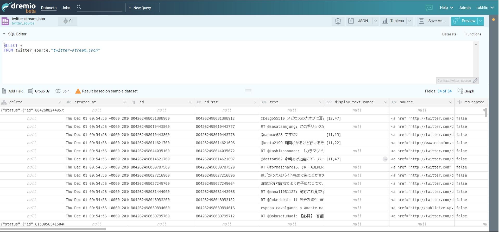Click the cell 804262498031398912

click(226, 118)
